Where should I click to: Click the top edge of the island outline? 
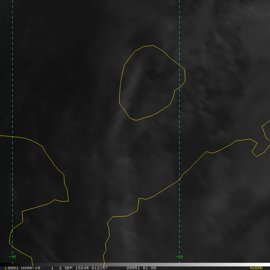pos(148,46)
